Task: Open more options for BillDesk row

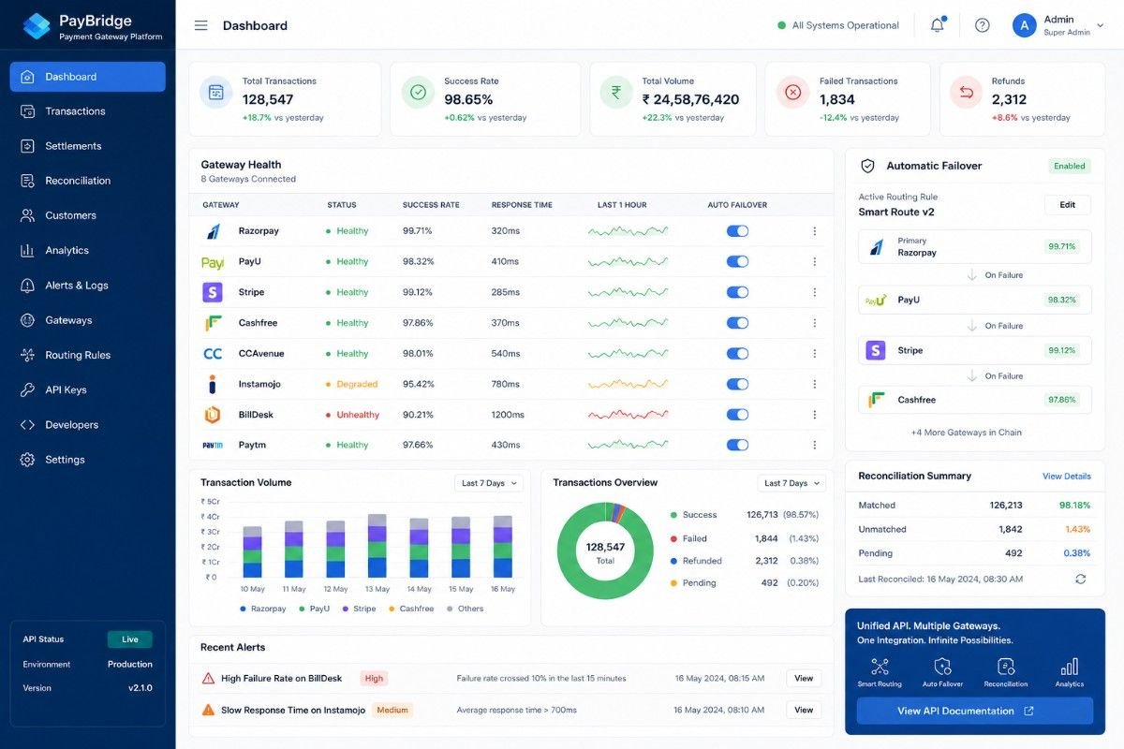Action: 814,415
